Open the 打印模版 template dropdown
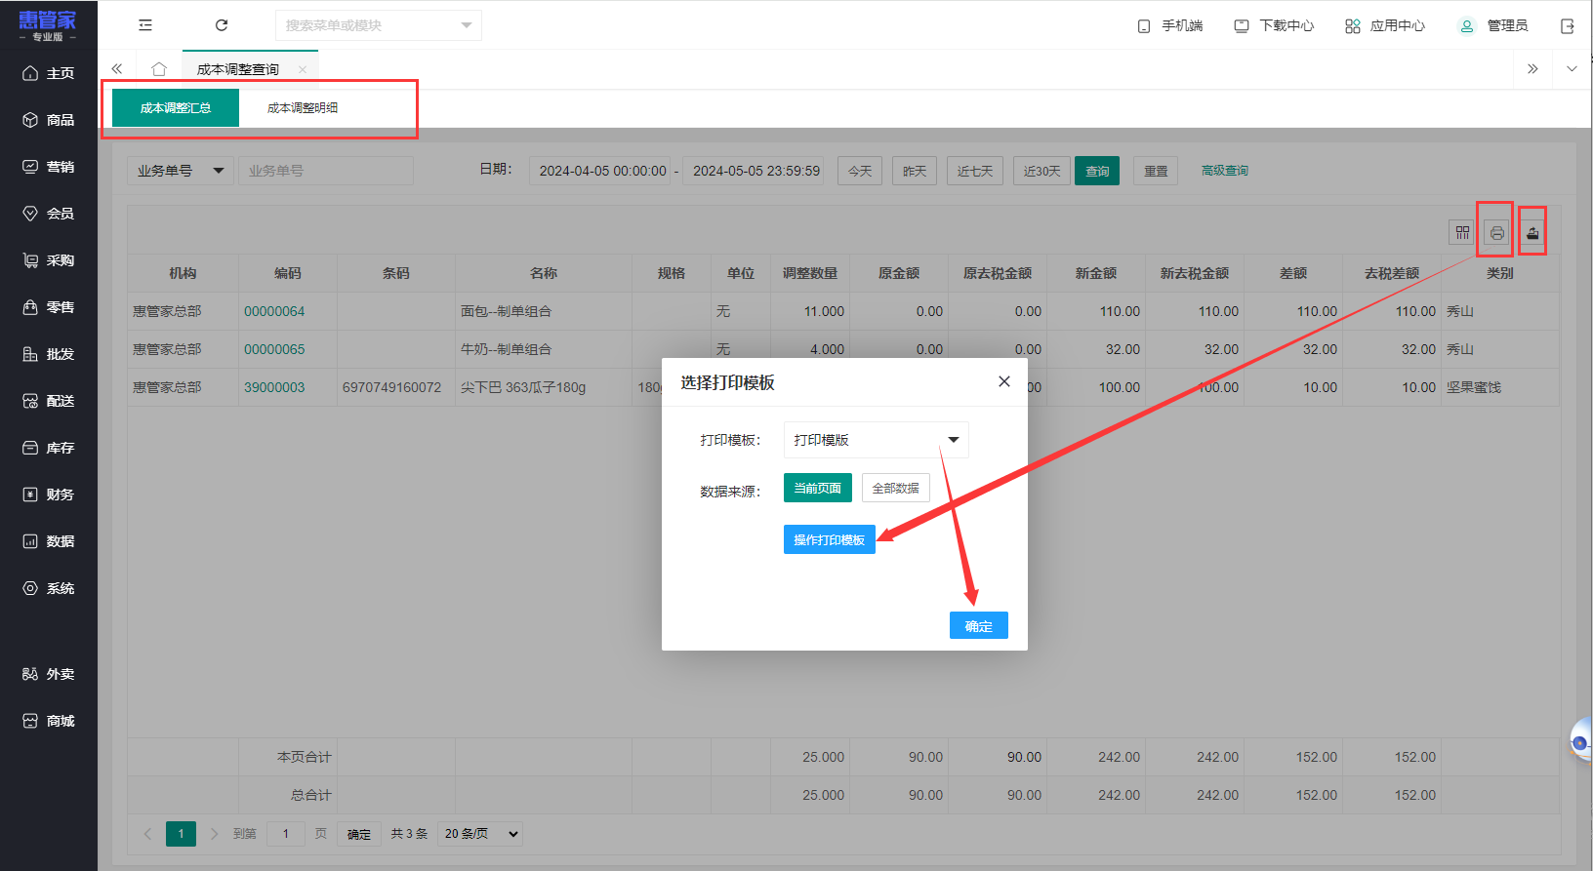 (877, 440)
